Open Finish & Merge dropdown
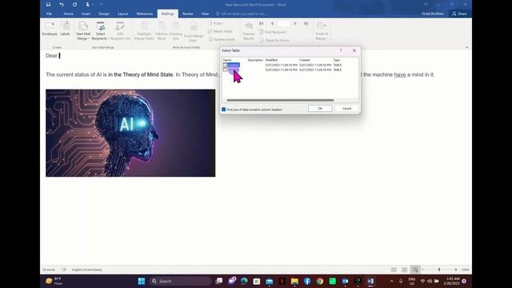The height and width of the screenshot is (288, 512). click(x=322, y=31)
